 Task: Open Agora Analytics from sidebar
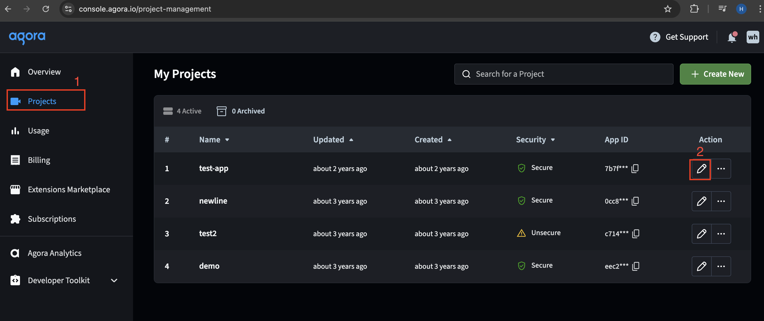click(55, 253)
